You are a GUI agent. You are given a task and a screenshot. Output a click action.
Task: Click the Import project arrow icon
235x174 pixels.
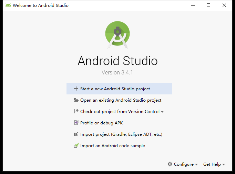(76, 134)
